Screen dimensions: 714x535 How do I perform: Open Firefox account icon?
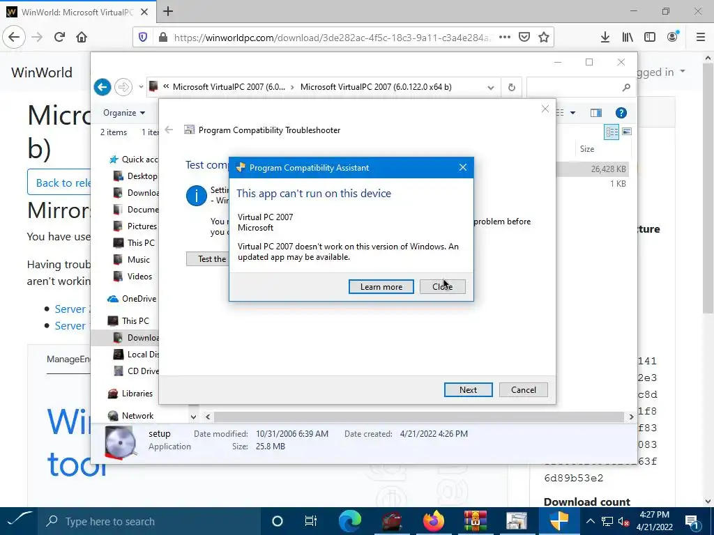pyautogui.click(x=672, y=38)
